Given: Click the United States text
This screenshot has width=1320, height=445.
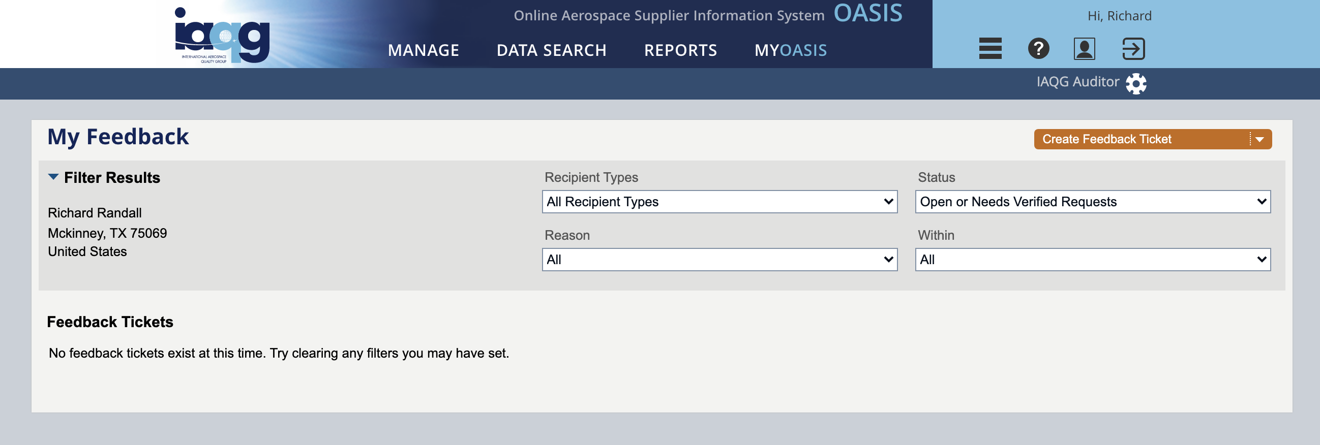Looking at the screenshot, I should [87, 251].
